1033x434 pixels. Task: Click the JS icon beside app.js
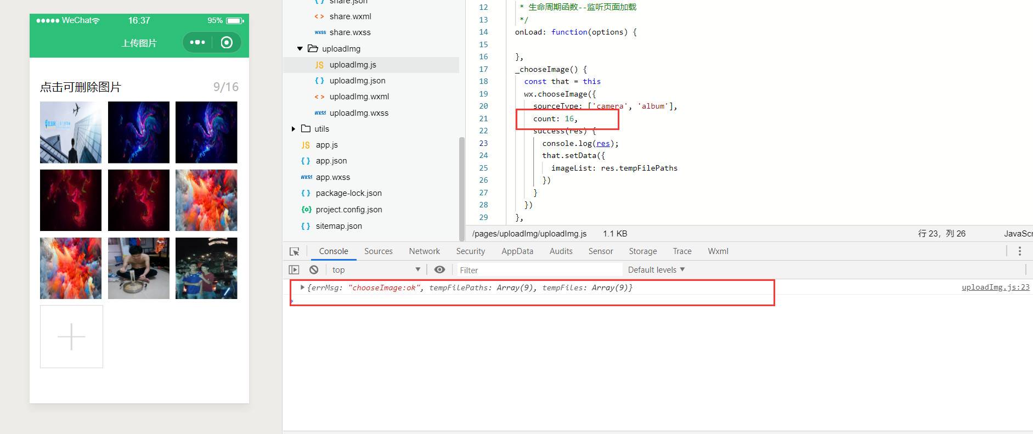pos(306,145)
